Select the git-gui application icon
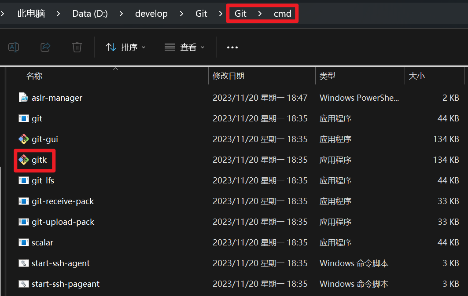The image size is (468, 296). tap(24, 139)
